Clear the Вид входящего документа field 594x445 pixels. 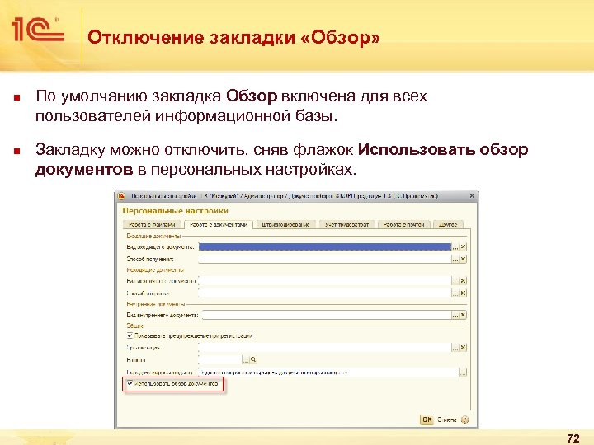(x=463, y=246)
